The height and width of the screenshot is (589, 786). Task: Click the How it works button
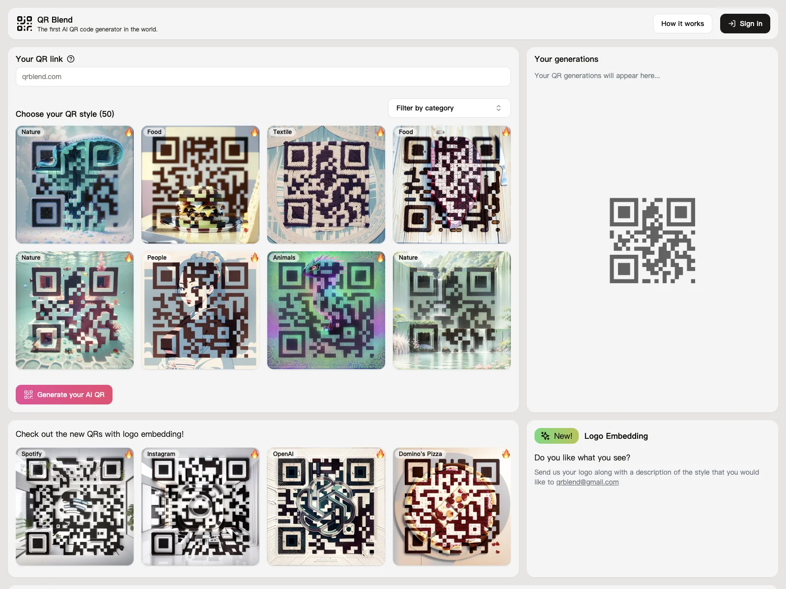[682, 24]
